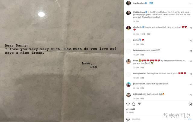This screenshot has width=193, height=122.
Task: Share post via paper plane icon
Action: [139, 104]
